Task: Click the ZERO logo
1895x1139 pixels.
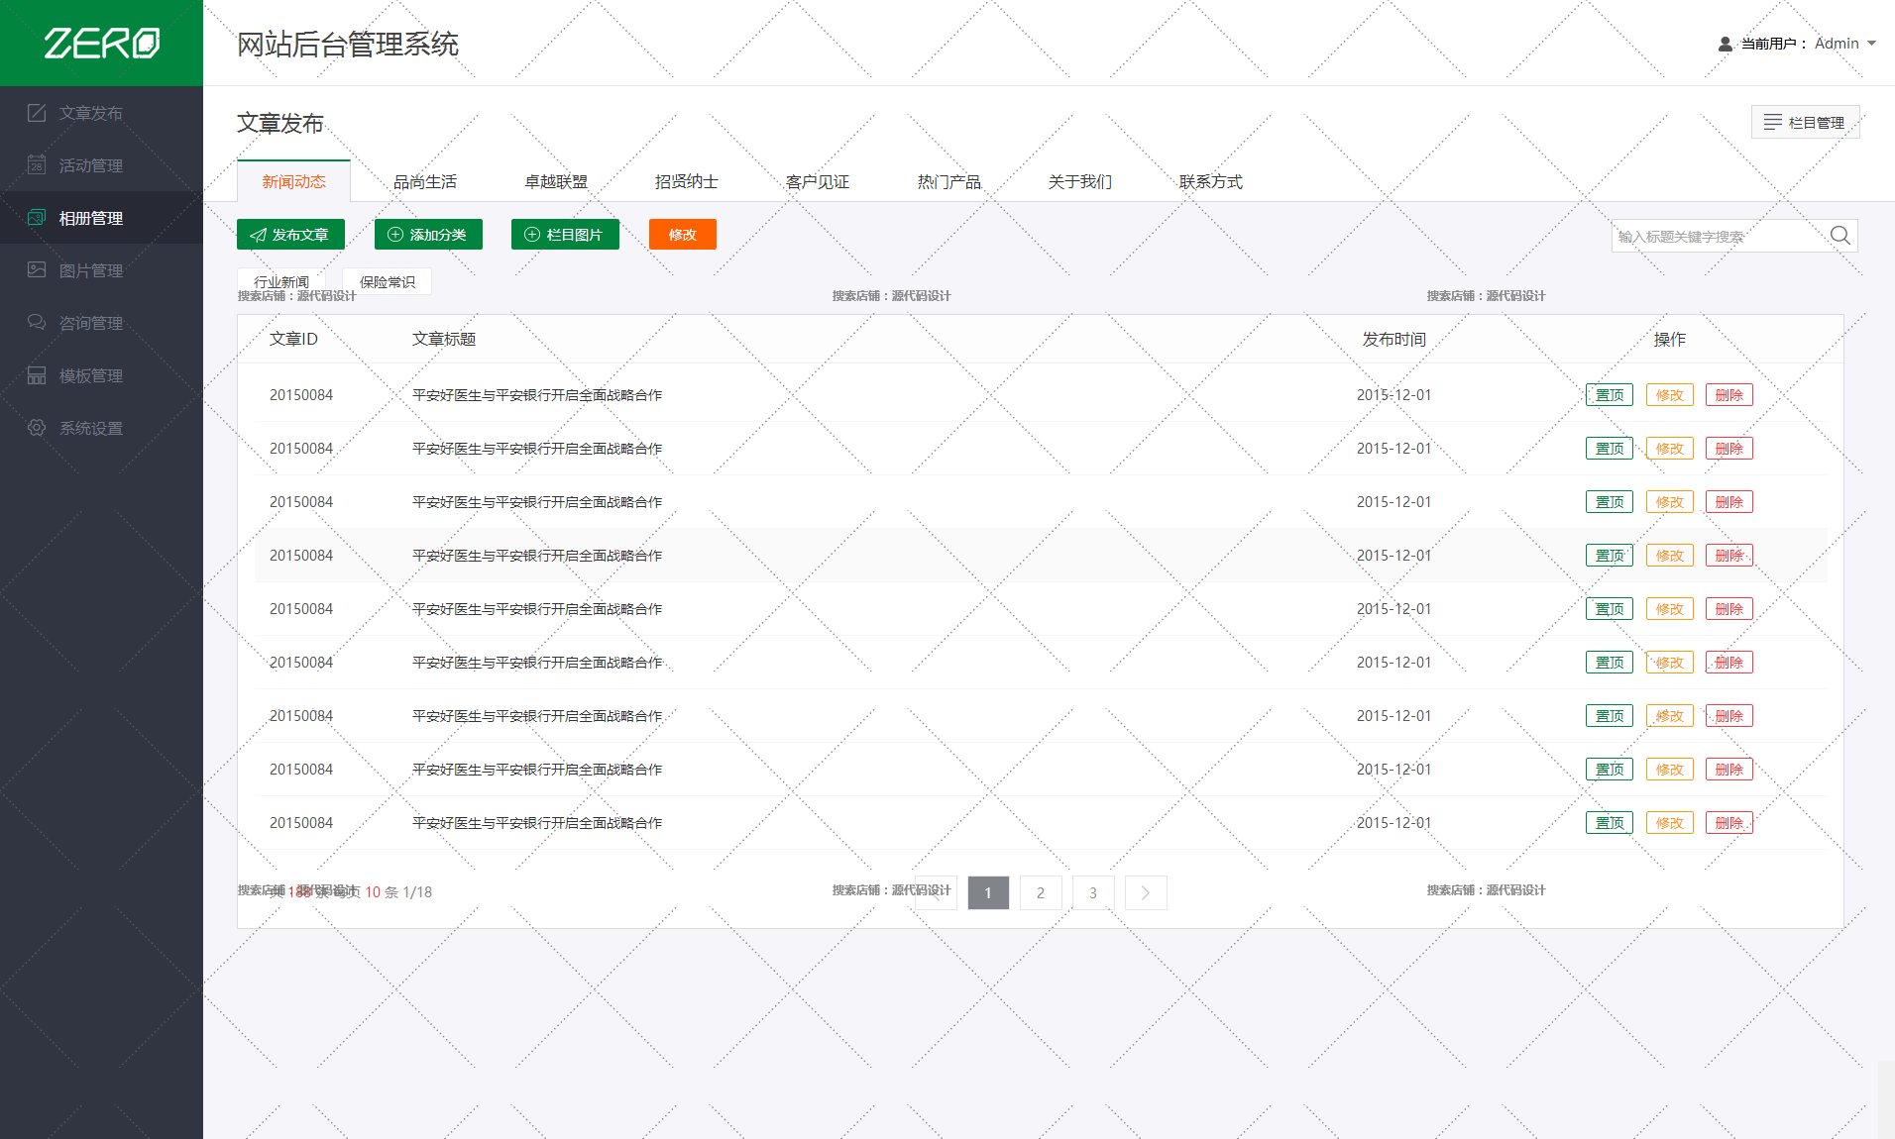Action: click(101, 43)
